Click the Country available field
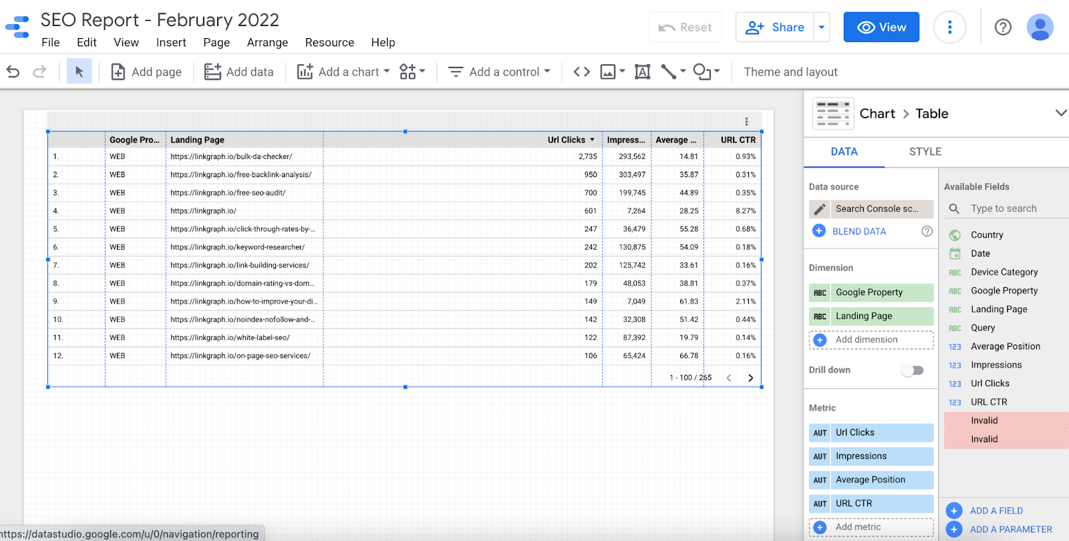 point(986,235)
